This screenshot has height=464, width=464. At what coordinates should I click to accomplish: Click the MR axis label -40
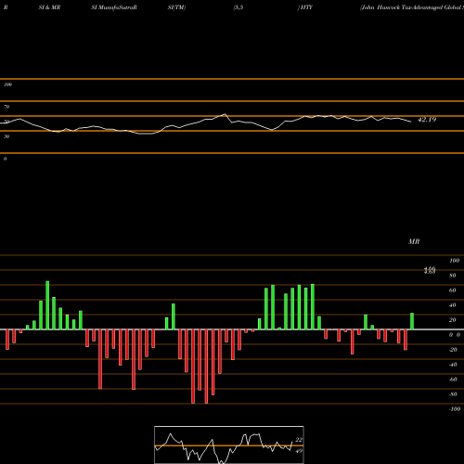[453, 365]
